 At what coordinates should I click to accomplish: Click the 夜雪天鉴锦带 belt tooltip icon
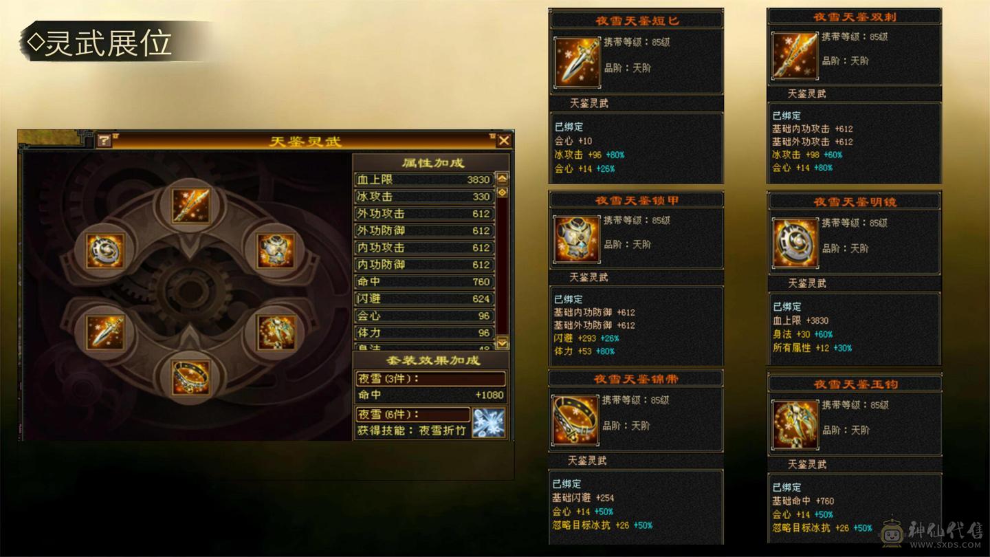[576, 420]
